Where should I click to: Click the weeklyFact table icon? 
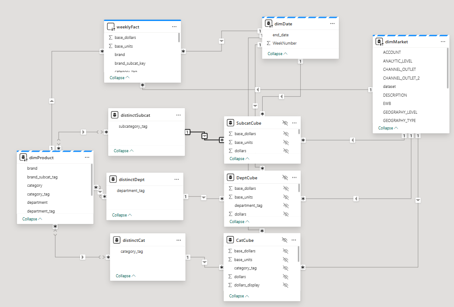click(x=111, y=27)
